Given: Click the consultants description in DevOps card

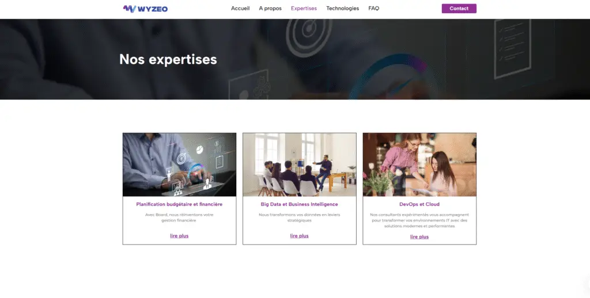Looking at the screenshot, I should click(419, 220).
